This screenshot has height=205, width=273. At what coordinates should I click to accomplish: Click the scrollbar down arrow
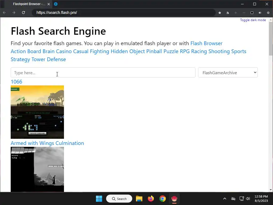point(271,190)
